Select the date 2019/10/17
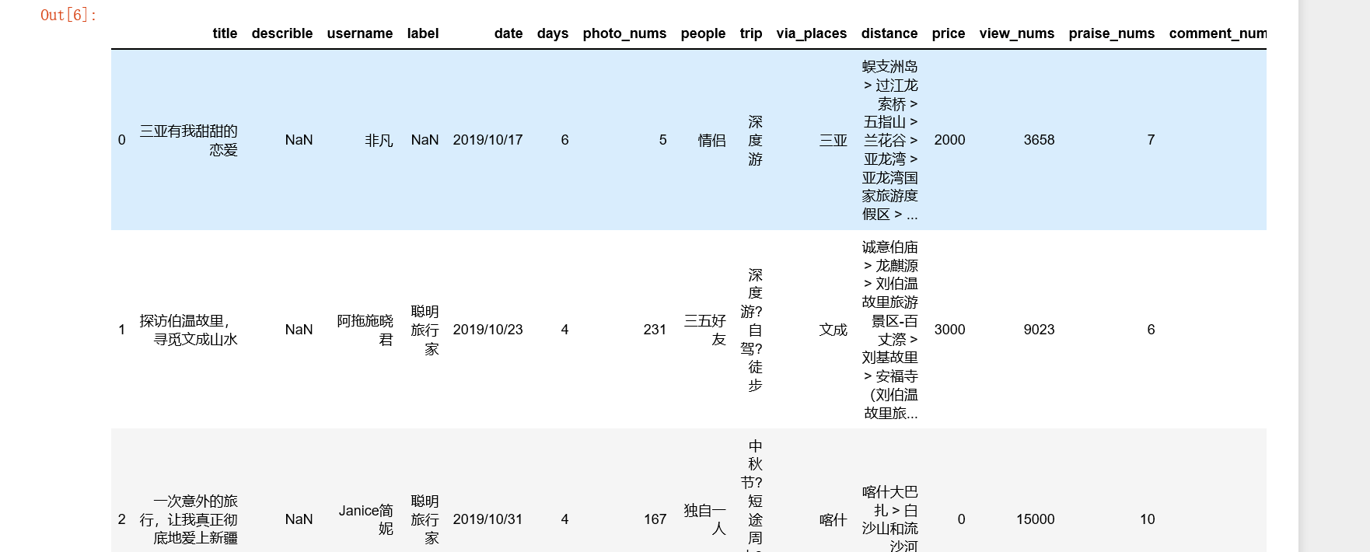1370x552 pixels. point(488,140)
